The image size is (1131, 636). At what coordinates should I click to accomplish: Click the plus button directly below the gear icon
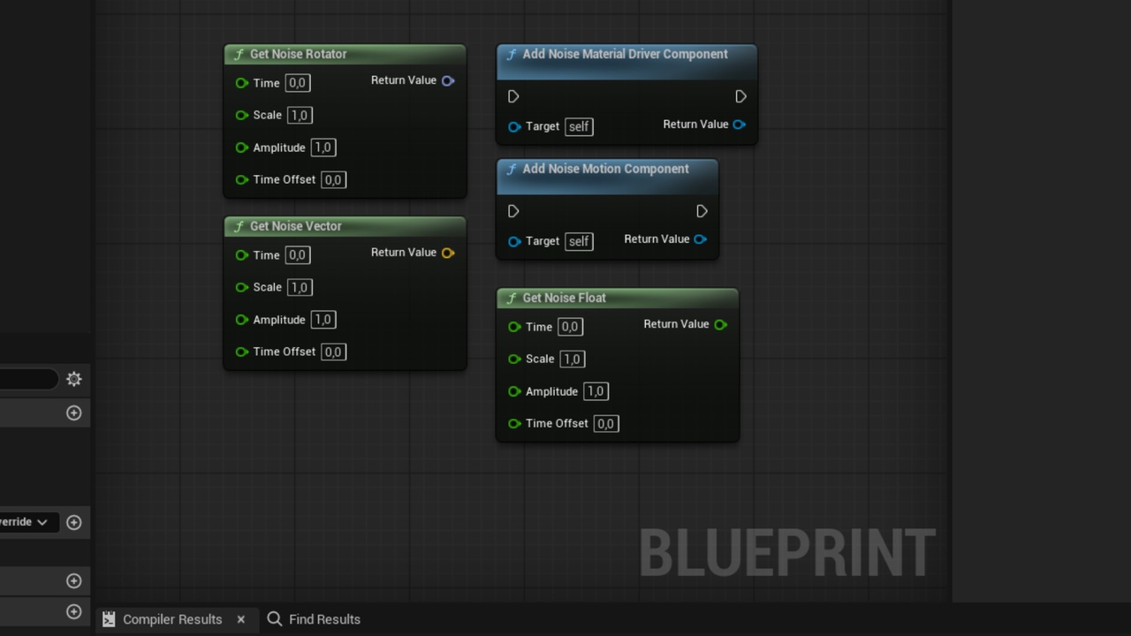pos(74,413)
